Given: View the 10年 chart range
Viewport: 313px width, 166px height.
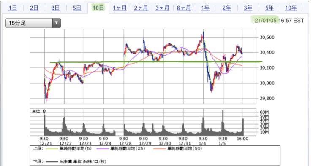Looking at the screenshot, I should (291, 8).
